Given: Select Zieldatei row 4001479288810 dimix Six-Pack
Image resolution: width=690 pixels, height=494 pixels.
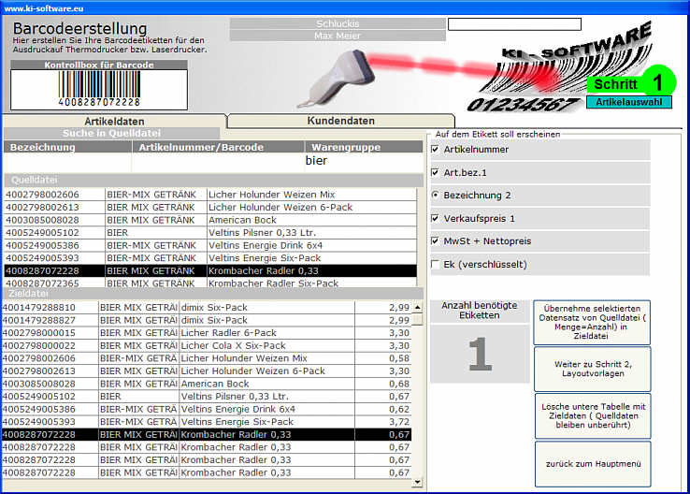Looking at the screenshot, I should [x=207, y=307].
